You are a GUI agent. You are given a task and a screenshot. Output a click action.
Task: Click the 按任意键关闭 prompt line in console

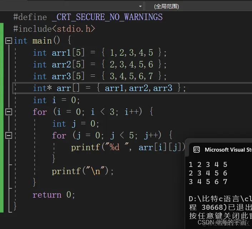(x=220, y=216)
